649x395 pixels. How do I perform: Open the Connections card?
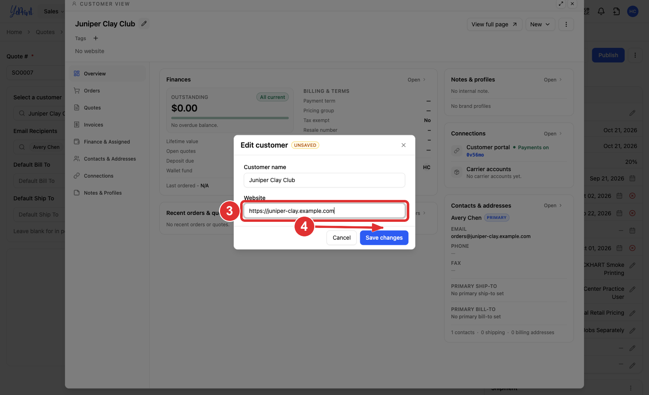pyautogui.click(x=553, y=134)
